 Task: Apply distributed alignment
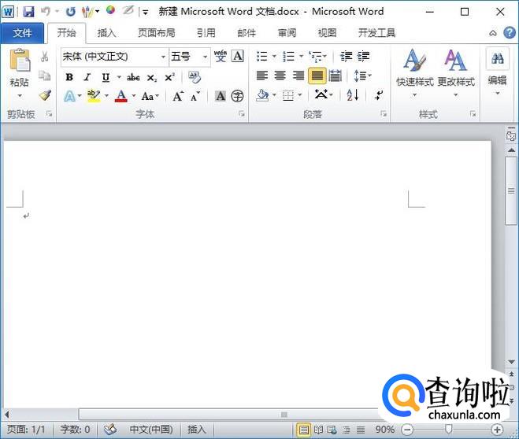335,76
